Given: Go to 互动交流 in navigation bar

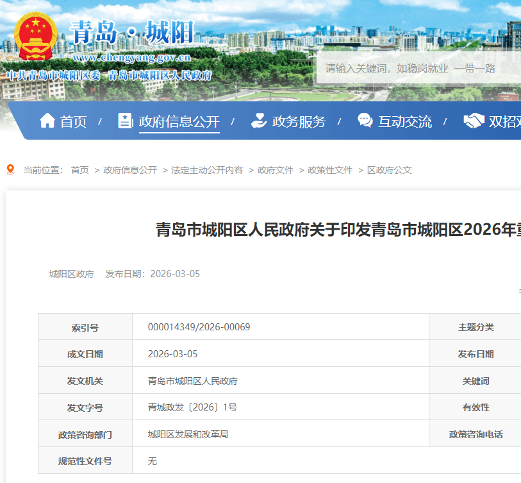Looking at the screenshot, I should click(x=404, y=121).
